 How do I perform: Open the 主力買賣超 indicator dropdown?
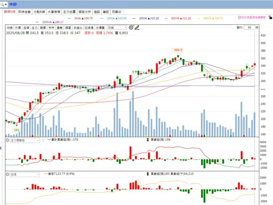click(25, 140)
